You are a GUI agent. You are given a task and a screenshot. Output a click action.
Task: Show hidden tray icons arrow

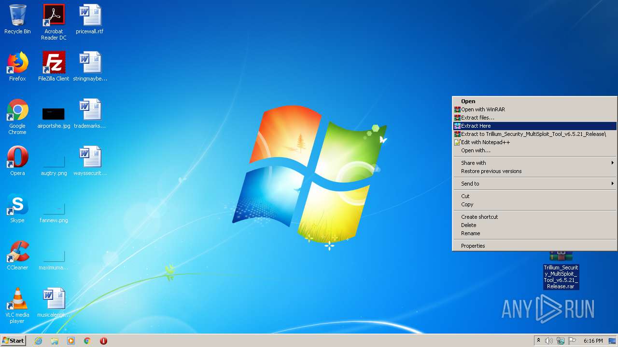pos(538,341)
